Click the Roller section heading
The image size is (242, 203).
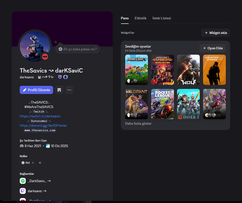24,156
